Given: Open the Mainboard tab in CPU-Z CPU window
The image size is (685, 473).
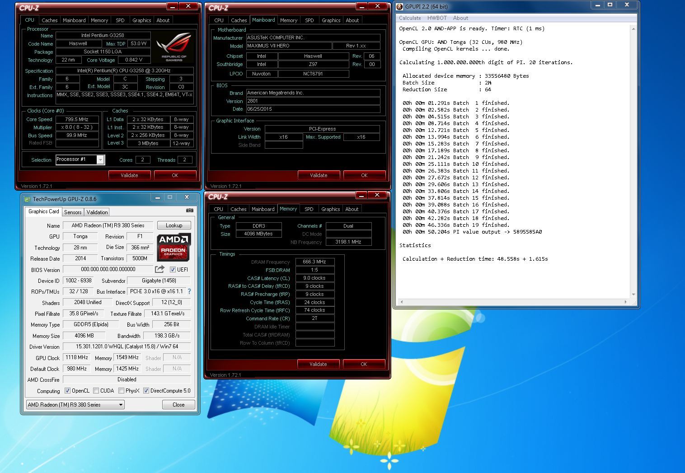Looking at the screenshot, I should (x=74, y=20).
